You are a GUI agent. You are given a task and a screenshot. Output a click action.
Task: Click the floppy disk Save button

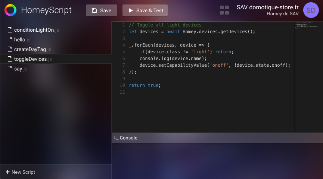pos(101,10)
